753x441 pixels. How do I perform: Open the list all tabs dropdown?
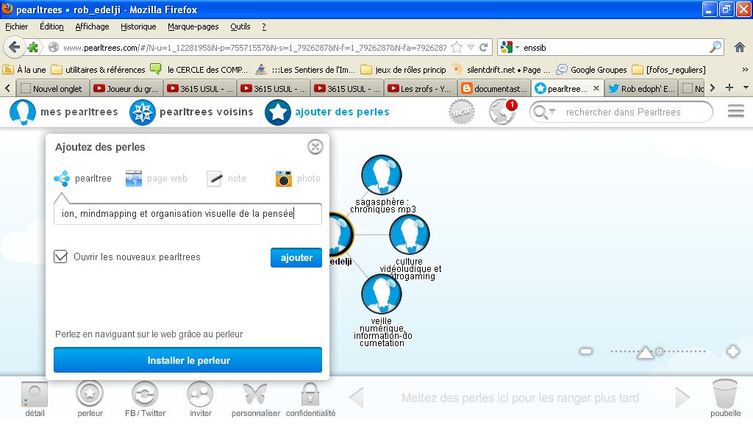[746, 87]
